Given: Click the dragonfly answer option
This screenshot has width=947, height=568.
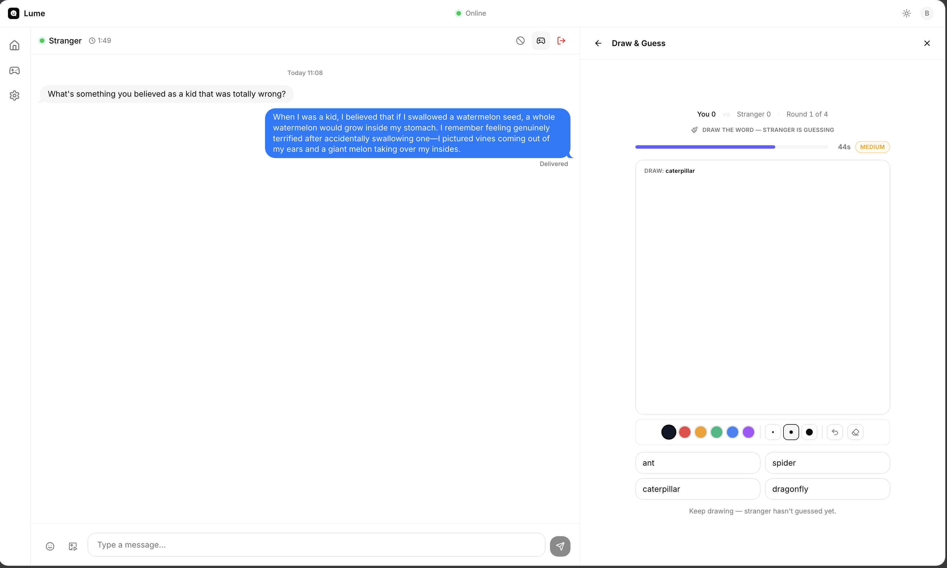Looking at the screenshot, I should click(827, 489).
